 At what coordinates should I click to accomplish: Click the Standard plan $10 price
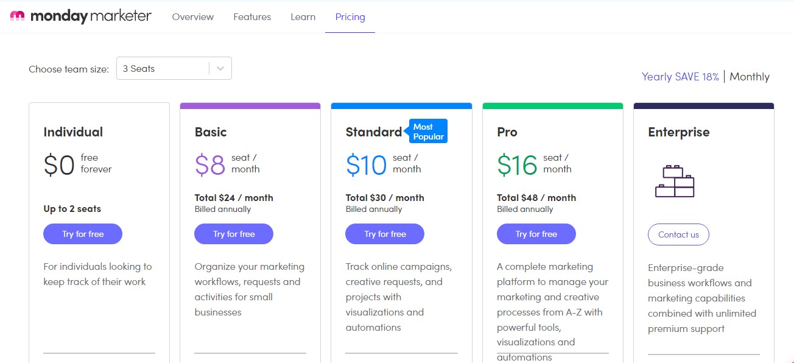click(366, 165)
